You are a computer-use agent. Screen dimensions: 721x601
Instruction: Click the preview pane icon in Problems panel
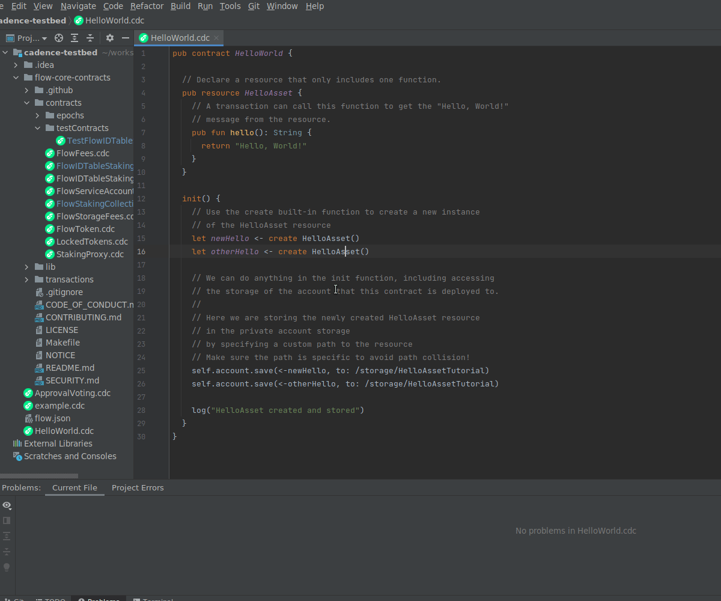(7, 520)
